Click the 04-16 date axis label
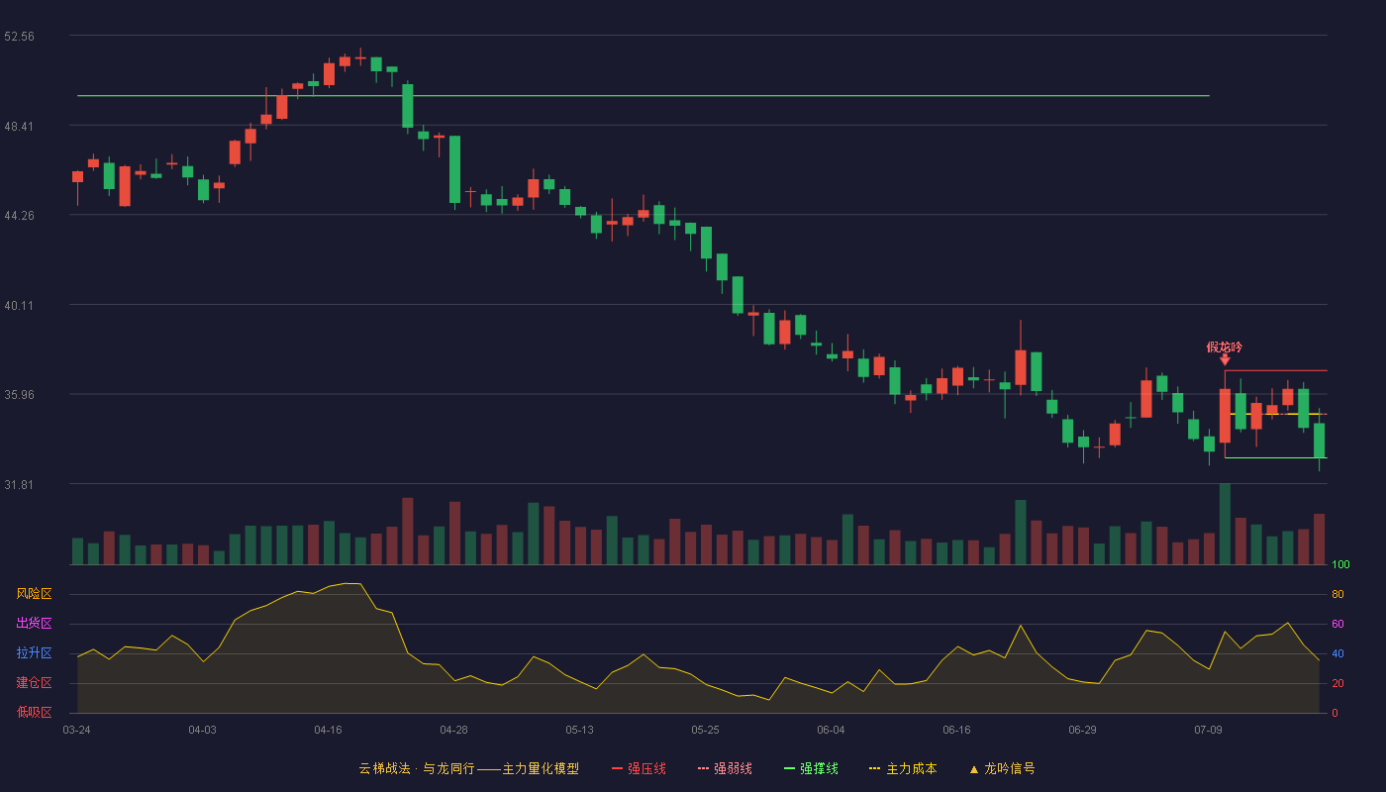The image size is (1386, 792). [x=328, y=730]
